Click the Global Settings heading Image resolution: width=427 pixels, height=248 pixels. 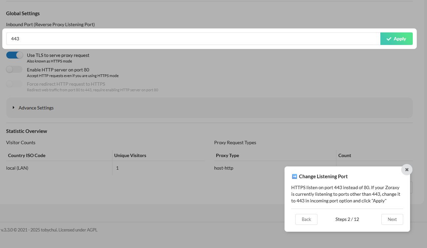pos(23,14)
